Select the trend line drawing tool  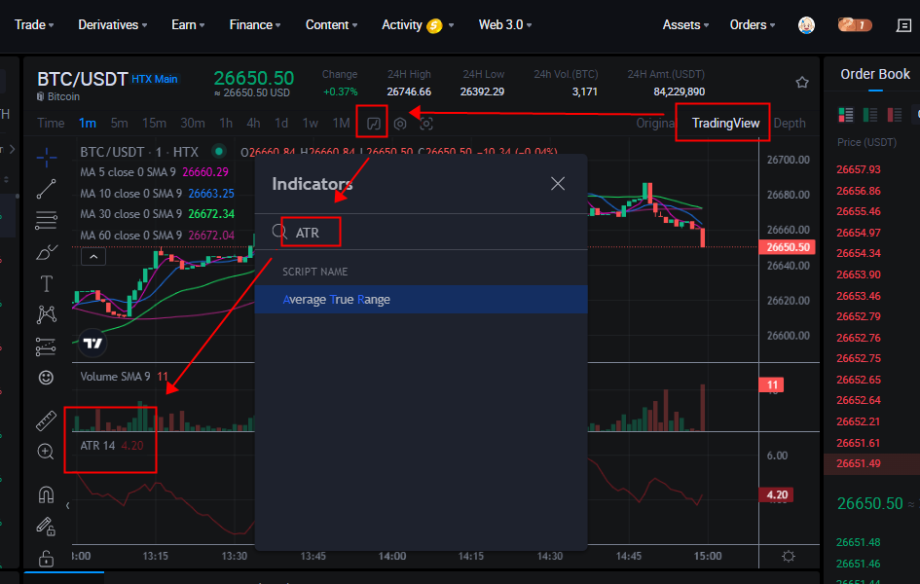click(x=46, y=188)
